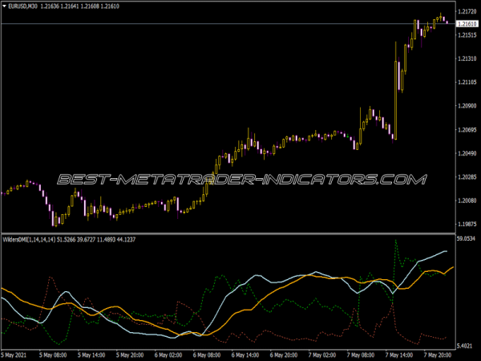Click the 5 May 2021 date label
481x361 pixels.
point(16,355)
